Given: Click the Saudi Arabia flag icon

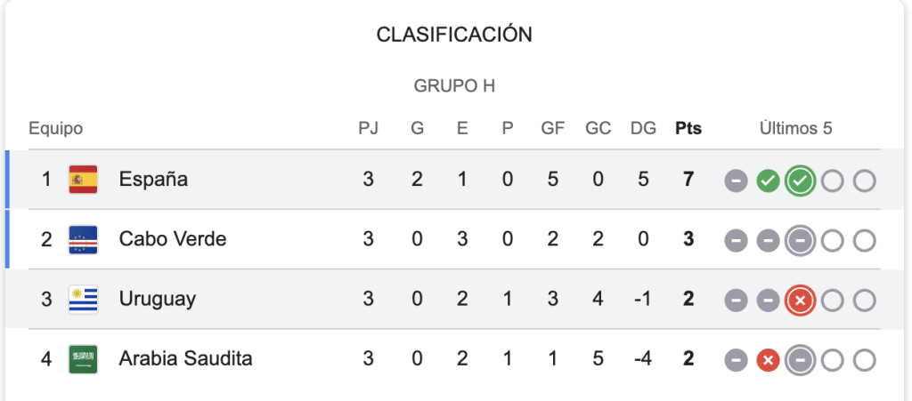Looking at the screenshot, I should 83,359.
